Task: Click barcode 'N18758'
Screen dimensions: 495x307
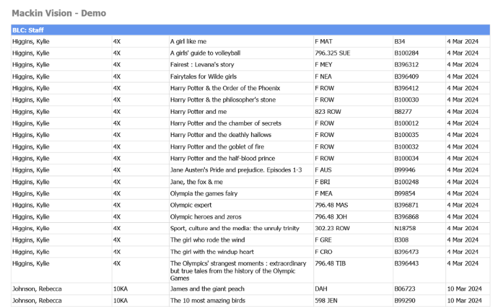Action: click(405, 229)
